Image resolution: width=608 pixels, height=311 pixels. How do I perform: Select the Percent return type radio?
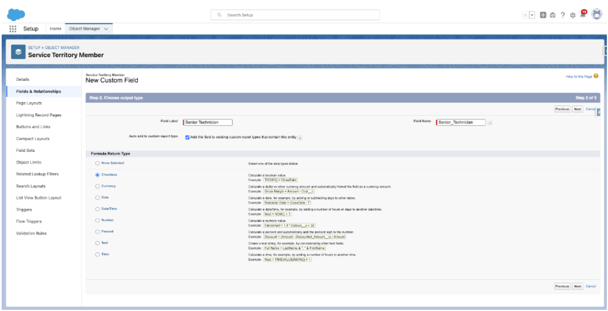pyautogui.click(x=97, y=231)
